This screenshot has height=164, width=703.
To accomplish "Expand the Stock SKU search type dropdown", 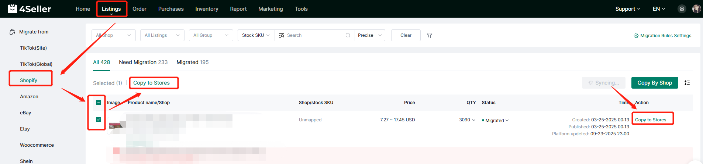I will 256,35.
